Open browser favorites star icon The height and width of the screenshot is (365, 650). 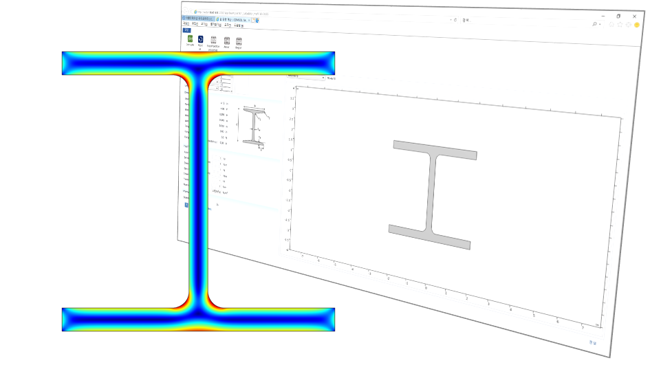coord(620,24)
